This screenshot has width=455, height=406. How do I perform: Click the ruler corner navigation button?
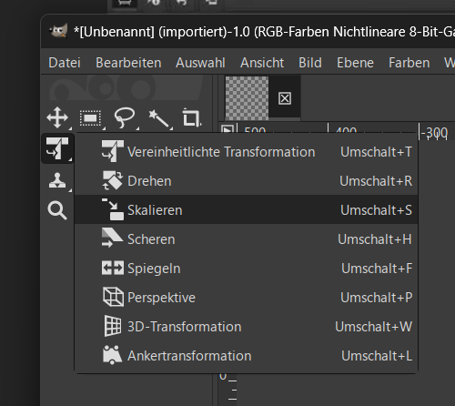pyautogui.click(x=227, y=128)
